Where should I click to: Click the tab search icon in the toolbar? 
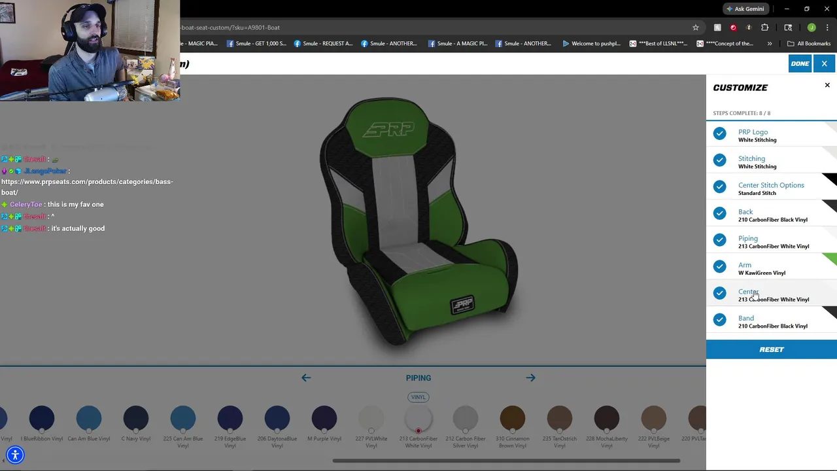tap(788, 27)
